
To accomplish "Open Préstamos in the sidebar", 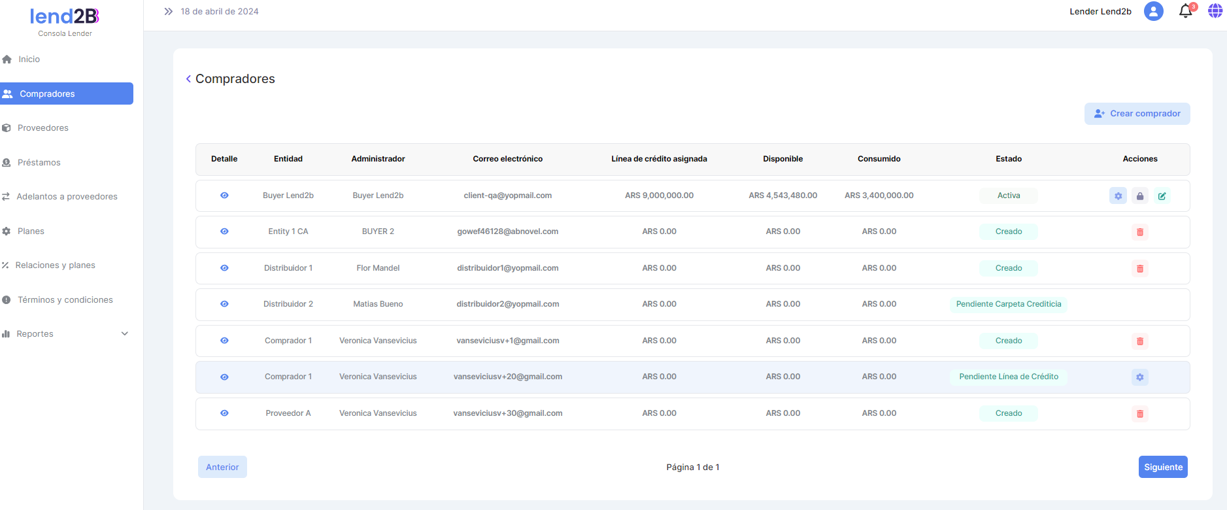I will click(x=39, y=162).
